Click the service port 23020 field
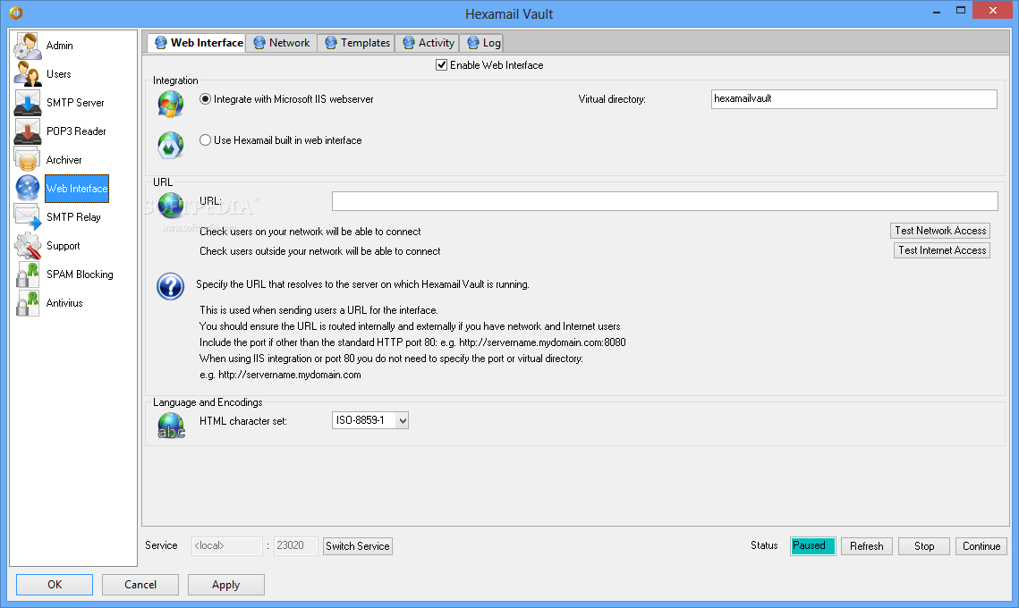Screen dimensions: 1019x608 tap(296, 546)
